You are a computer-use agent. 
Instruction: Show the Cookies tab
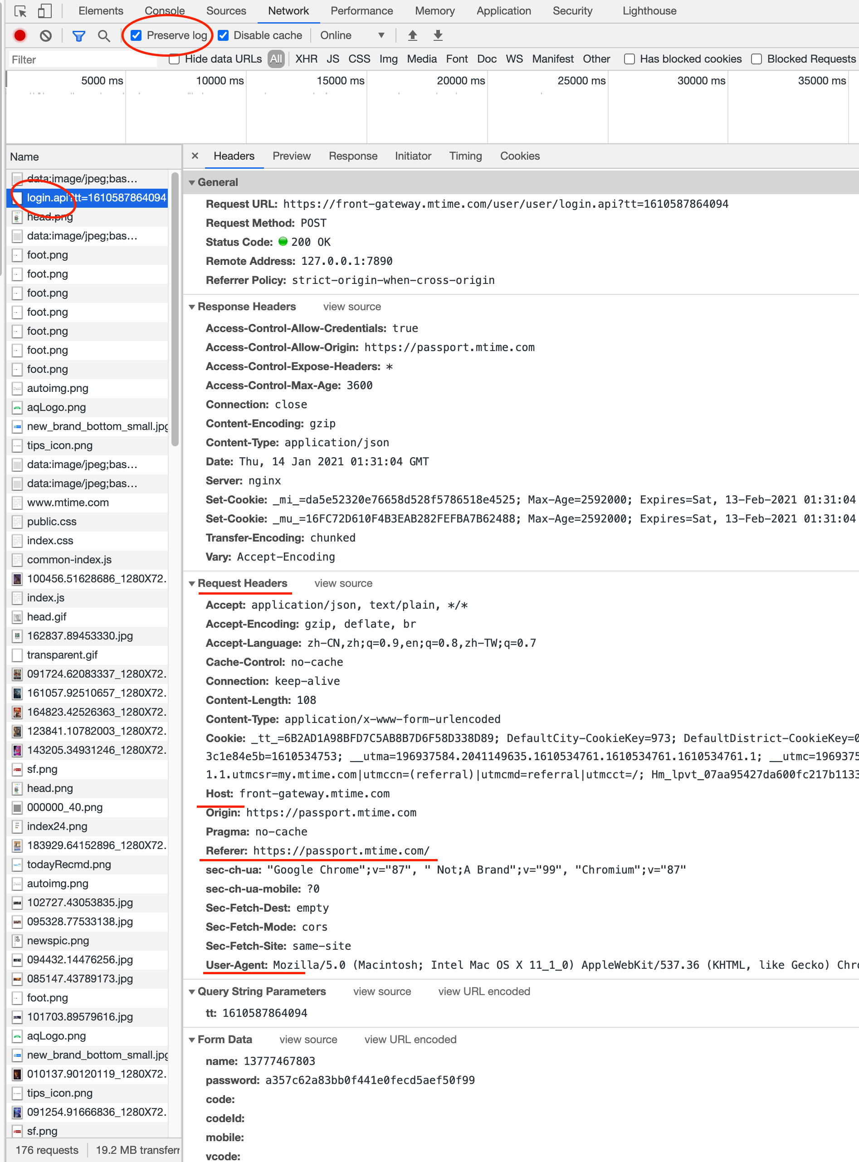tap(520, 156)
